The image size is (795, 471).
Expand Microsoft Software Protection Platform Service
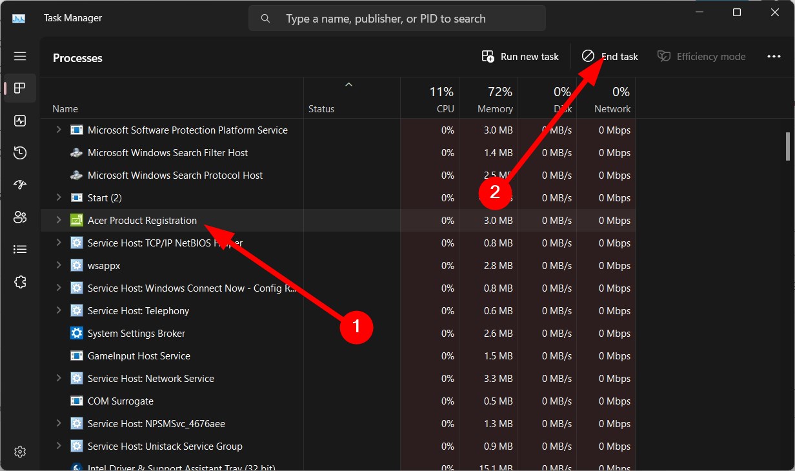pyautogui.click(x=59, y=130)
